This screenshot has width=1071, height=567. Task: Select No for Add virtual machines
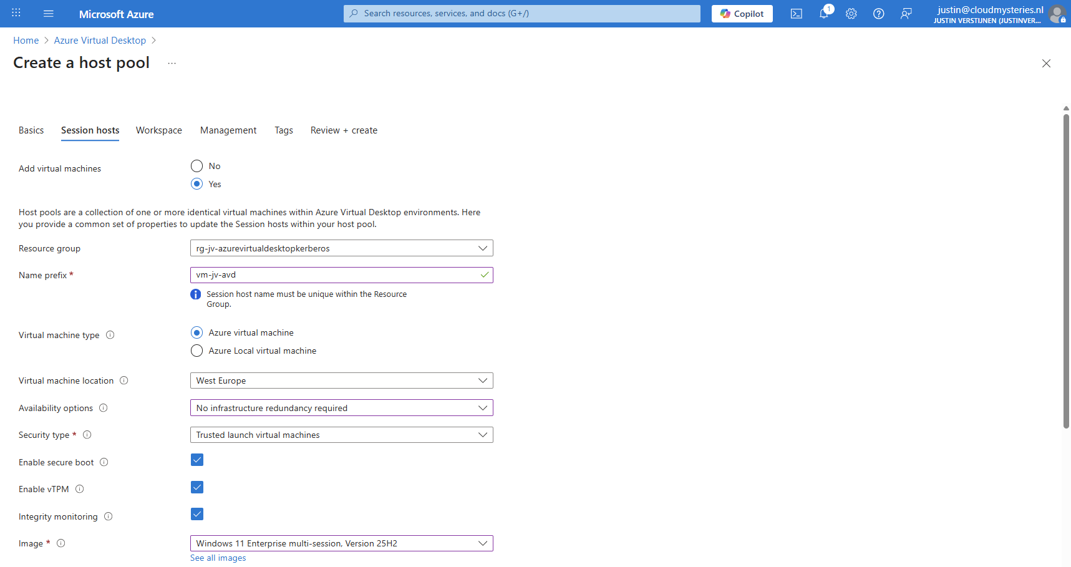click(x=197, y=166)
